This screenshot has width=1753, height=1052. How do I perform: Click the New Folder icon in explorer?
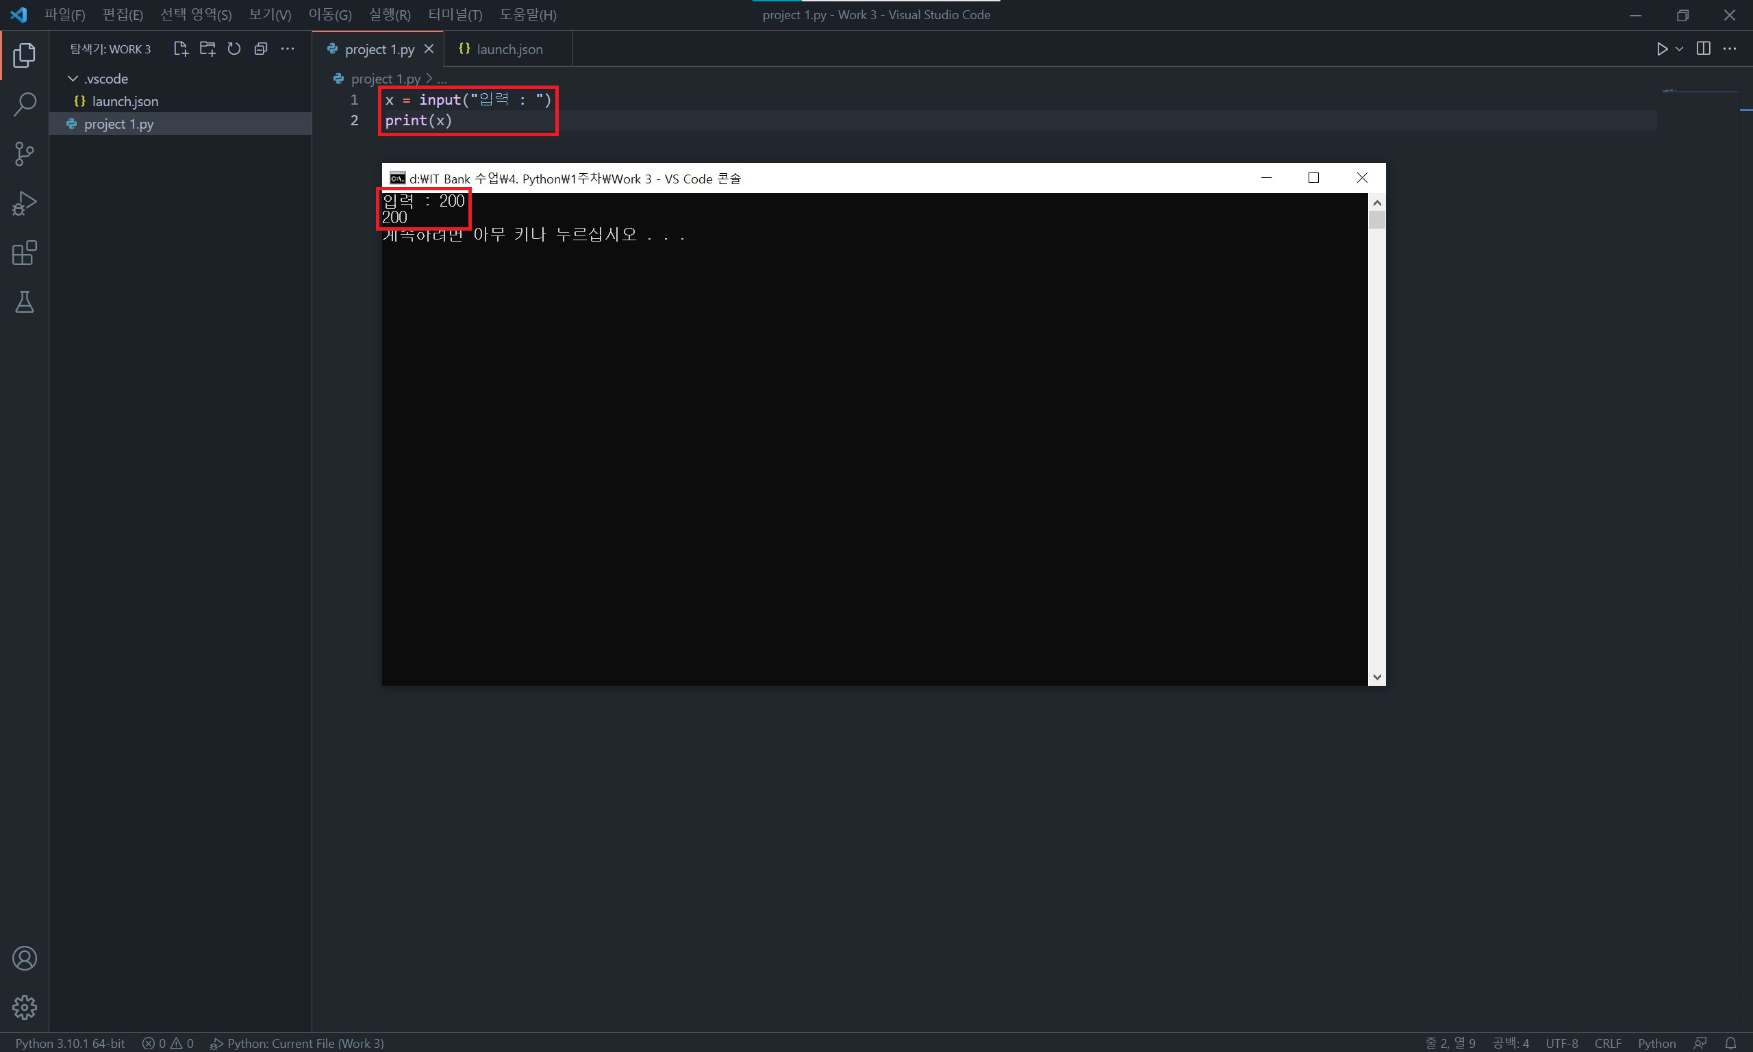pyautogui.click(x=207, y=49)
